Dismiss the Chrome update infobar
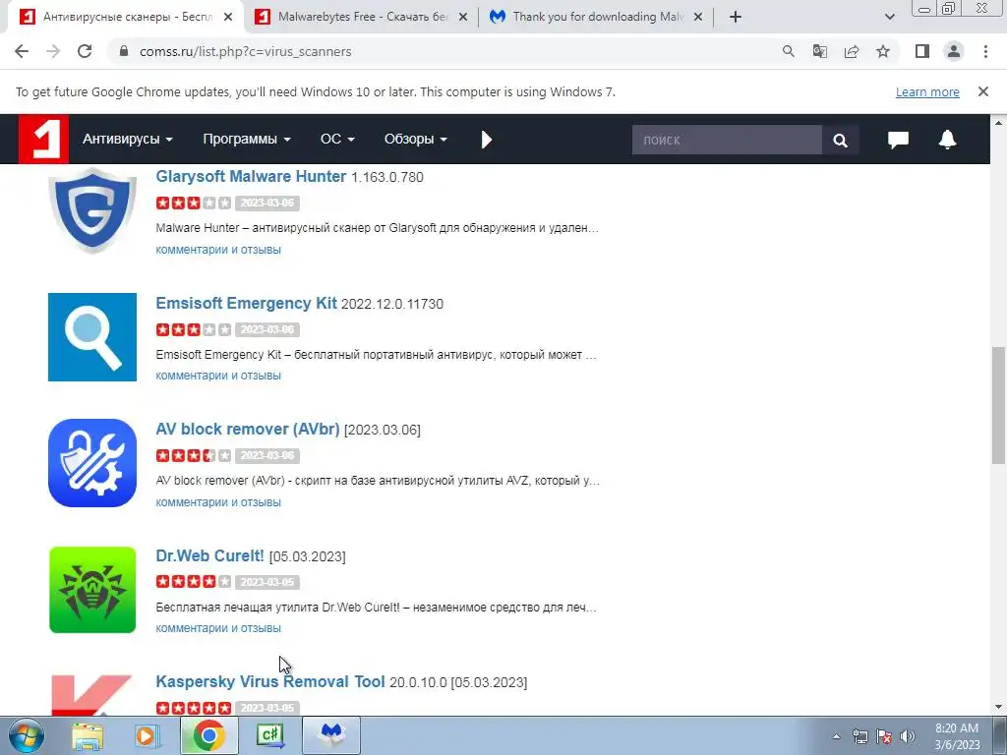This screenshot has height=755, width=1007. point(982,91)
